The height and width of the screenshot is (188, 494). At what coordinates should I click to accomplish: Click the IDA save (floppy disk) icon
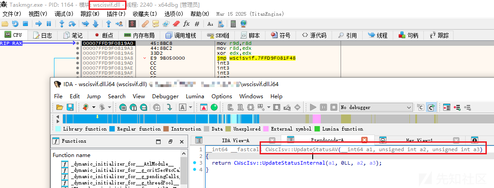point(70,108)
